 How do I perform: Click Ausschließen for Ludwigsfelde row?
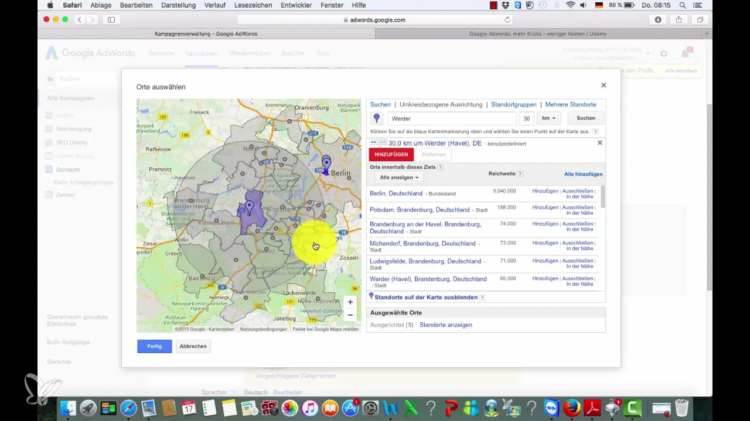[x=577, y=261]
